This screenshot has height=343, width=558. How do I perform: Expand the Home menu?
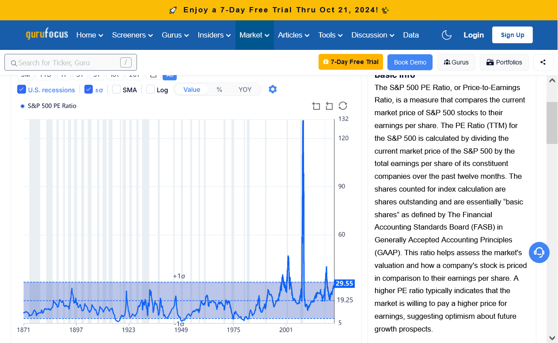coord(90,35)
